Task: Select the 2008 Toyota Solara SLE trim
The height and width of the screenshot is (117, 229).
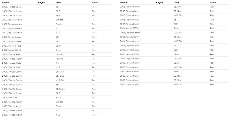Action: click(58, 11)
